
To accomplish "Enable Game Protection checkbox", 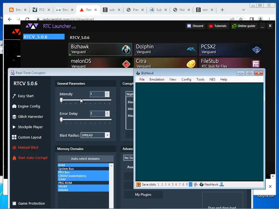I will [14, 203].
